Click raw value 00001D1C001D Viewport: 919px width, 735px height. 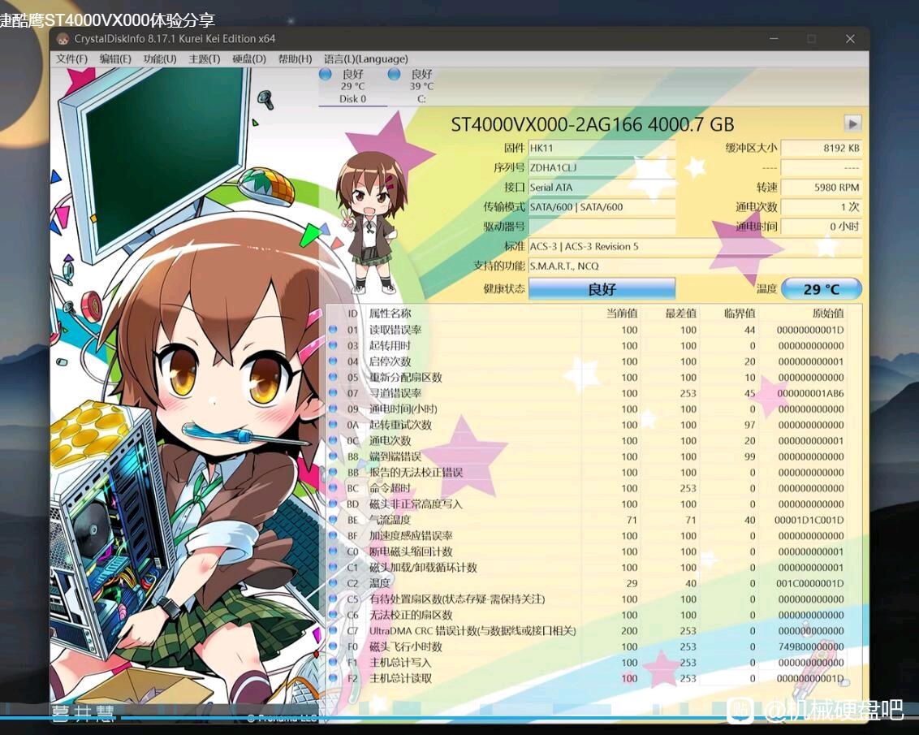[809, 520]
